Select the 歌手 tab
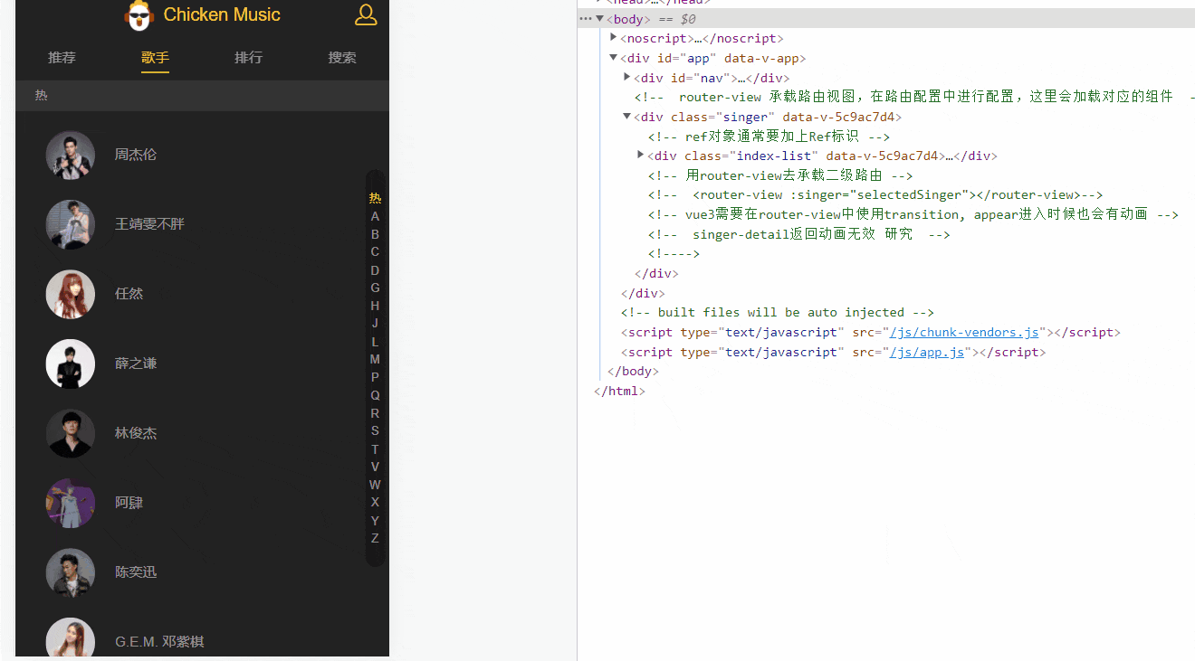This screenshot has width=1195, height=661. [x=155, y=57]
